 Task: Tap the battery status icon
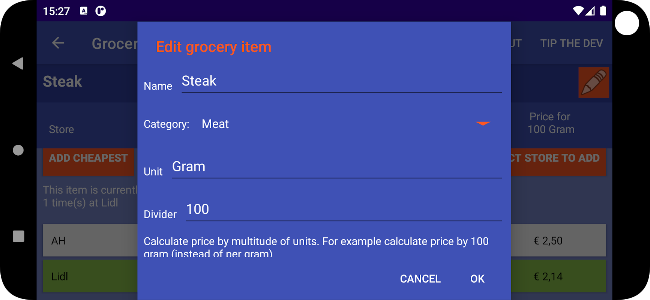(603, 11)
